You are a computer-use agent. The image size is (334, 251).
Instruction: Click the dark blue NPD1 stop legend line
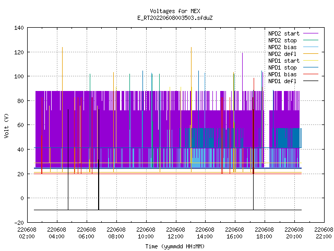click(x=311, y=67)
